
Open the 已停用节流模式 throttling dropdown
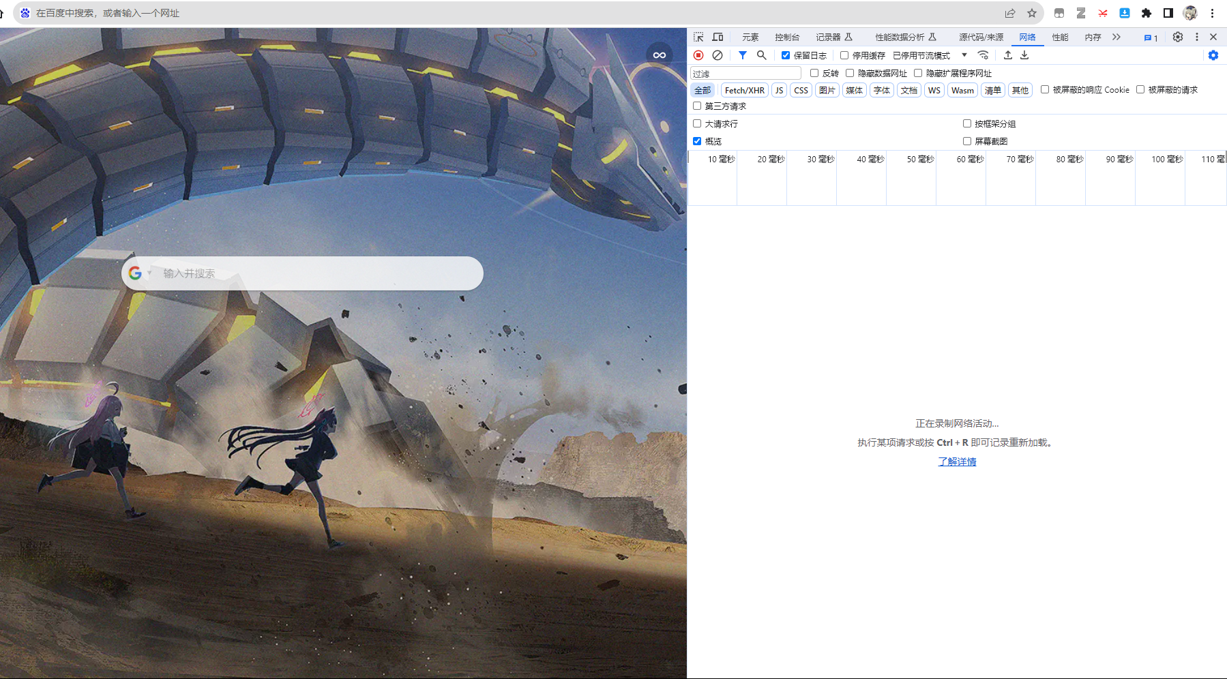coord(930,55)
